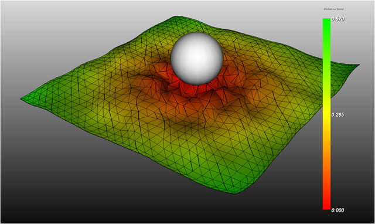Screen dimensions: 375x224
Task: Click the 0.285 midpoint label on the color scale
Action: [337, 115]
